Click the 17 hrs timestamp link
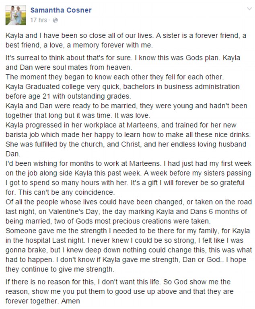Viewport: 255px width, 309px height. pos(39,20)
